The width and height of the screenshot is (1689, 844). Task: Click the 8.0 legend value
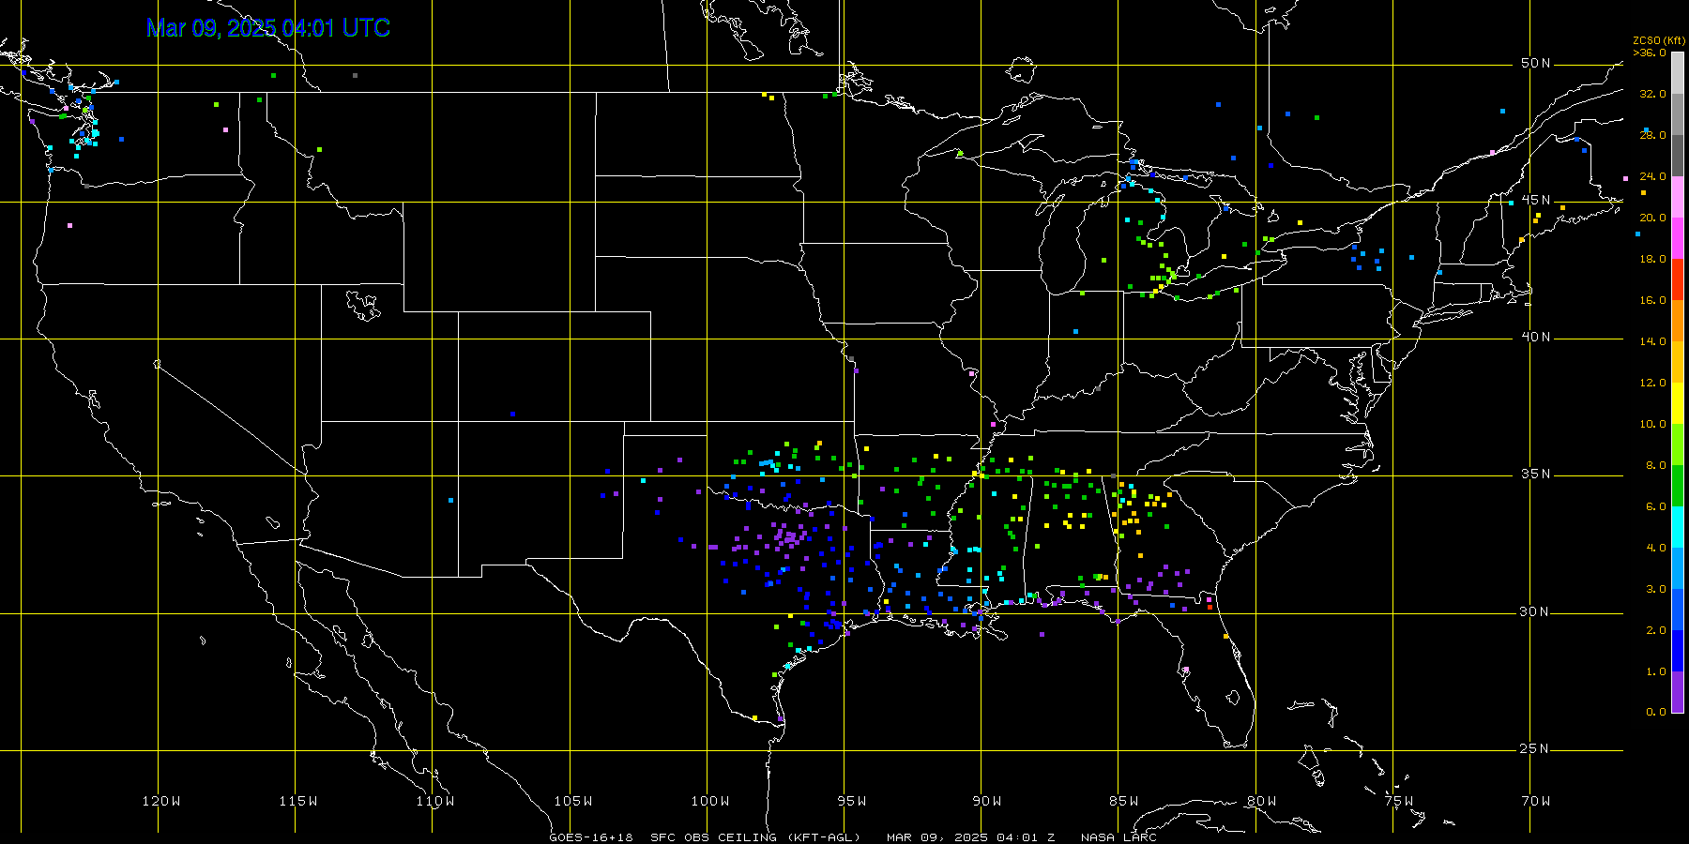tap(1655, 465)
